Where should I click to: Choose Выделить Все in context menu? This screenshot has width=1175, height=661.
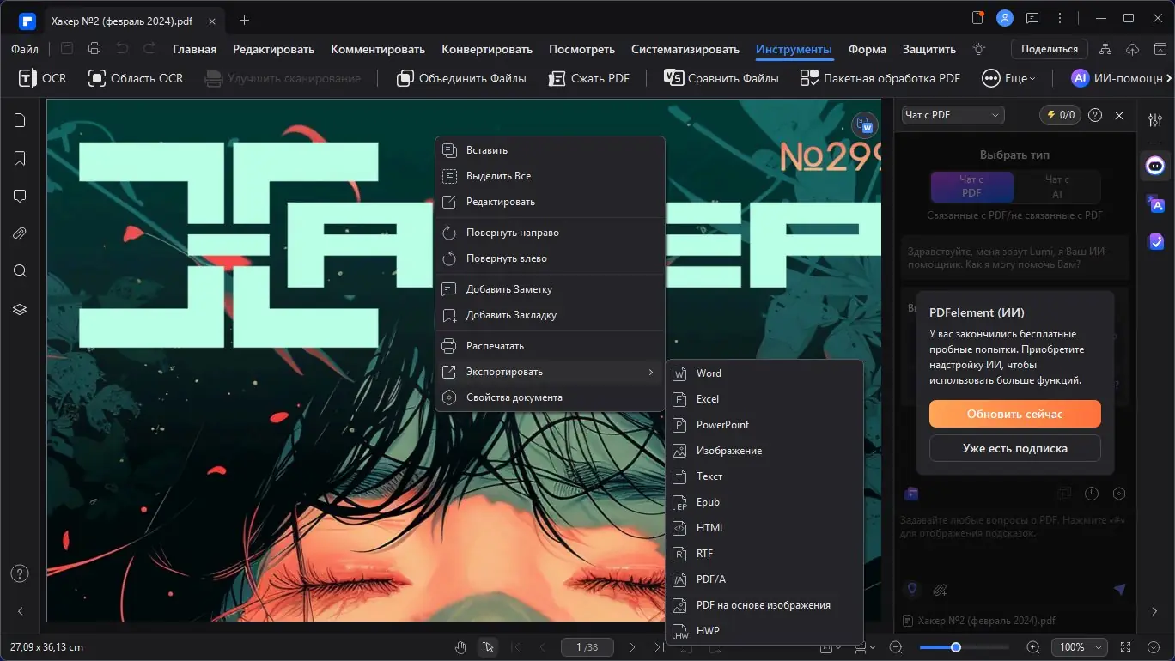pyautogui.click(x=551, y=176)
